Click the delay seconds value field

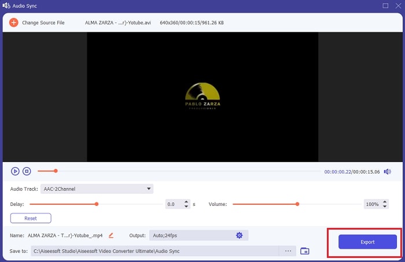point(174,204)
